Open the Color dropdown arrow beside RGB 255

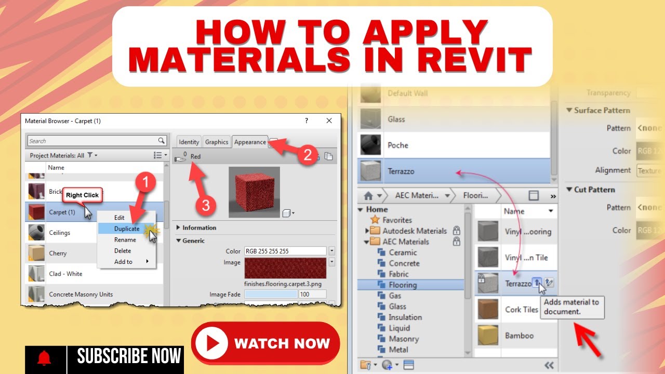click(x=332, y=251)
